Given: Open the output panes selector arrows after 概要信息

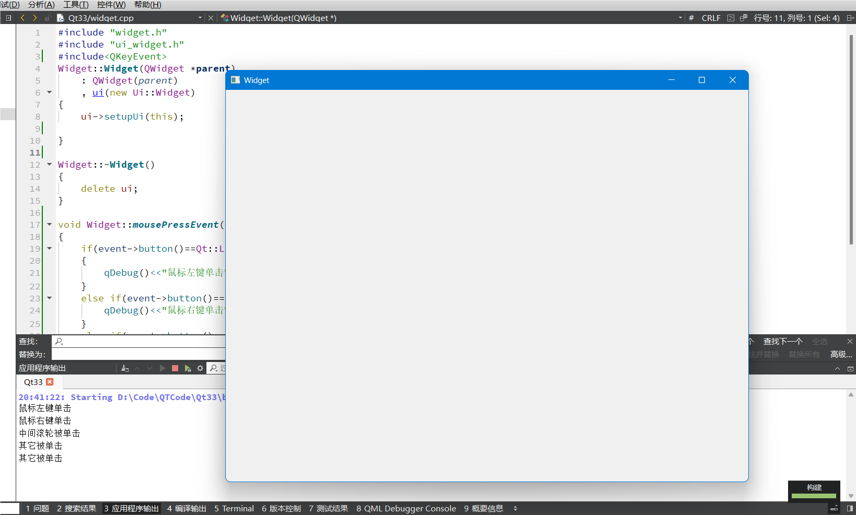Looking at the screenshot, I should pyautogui.click(x=515, y=508).
